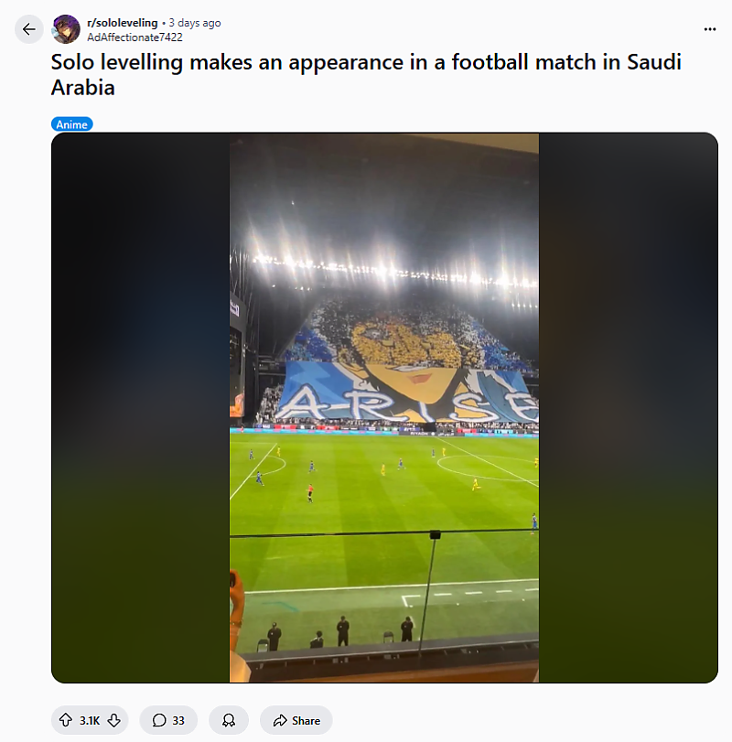Downvote the Solo levelling post
This screenshot has width=732, height=742.
pyautogui.click(x=114, y=720)
